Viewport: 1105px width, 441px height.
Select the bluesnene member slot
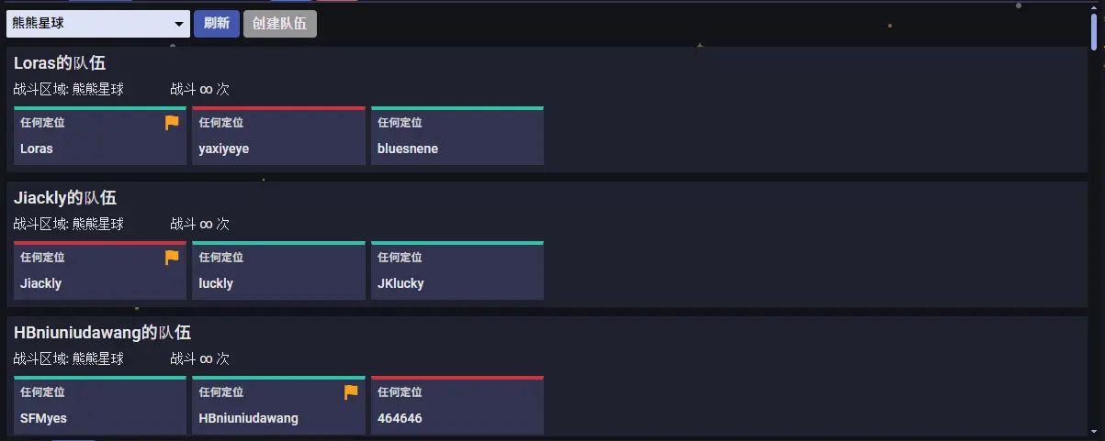tap(457, 136)
